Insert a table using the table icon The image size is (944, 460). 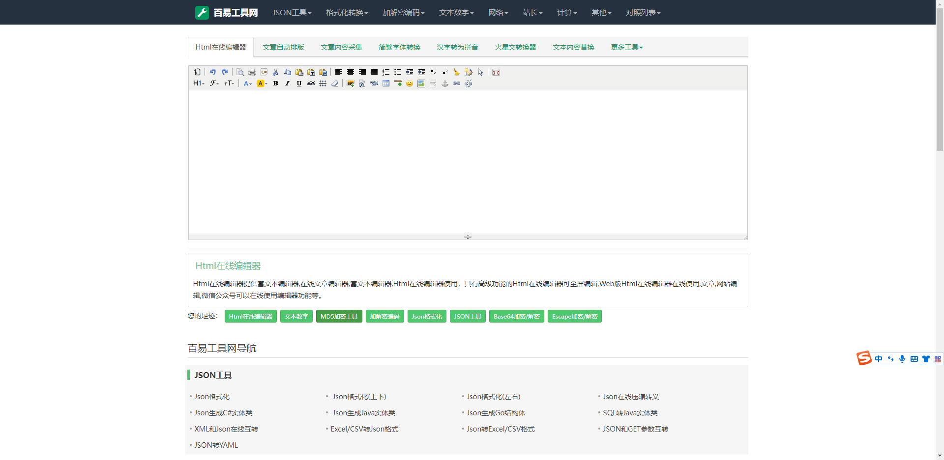coord(386,83)
